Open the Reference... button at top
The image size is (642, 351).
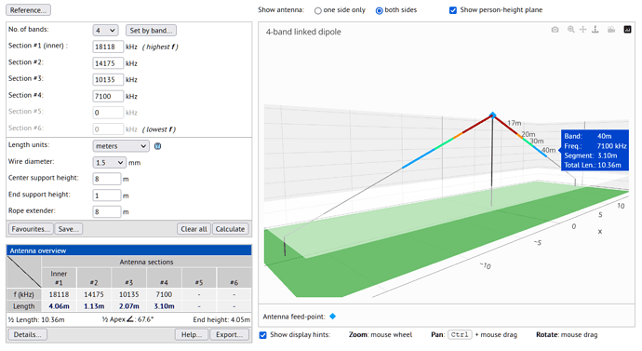[28, 10]
